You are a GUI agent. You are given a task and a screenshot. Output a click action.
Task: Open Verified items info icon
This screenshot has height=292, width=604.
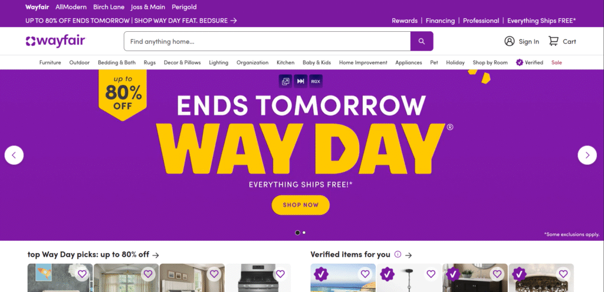398,254
